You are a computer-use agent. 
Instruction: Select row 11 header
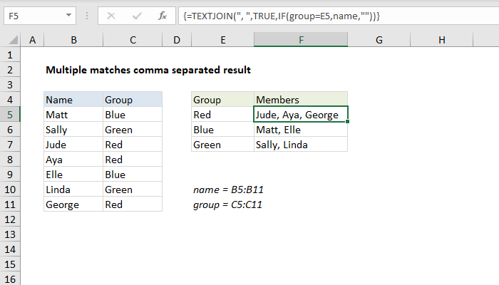pos(10,204)
